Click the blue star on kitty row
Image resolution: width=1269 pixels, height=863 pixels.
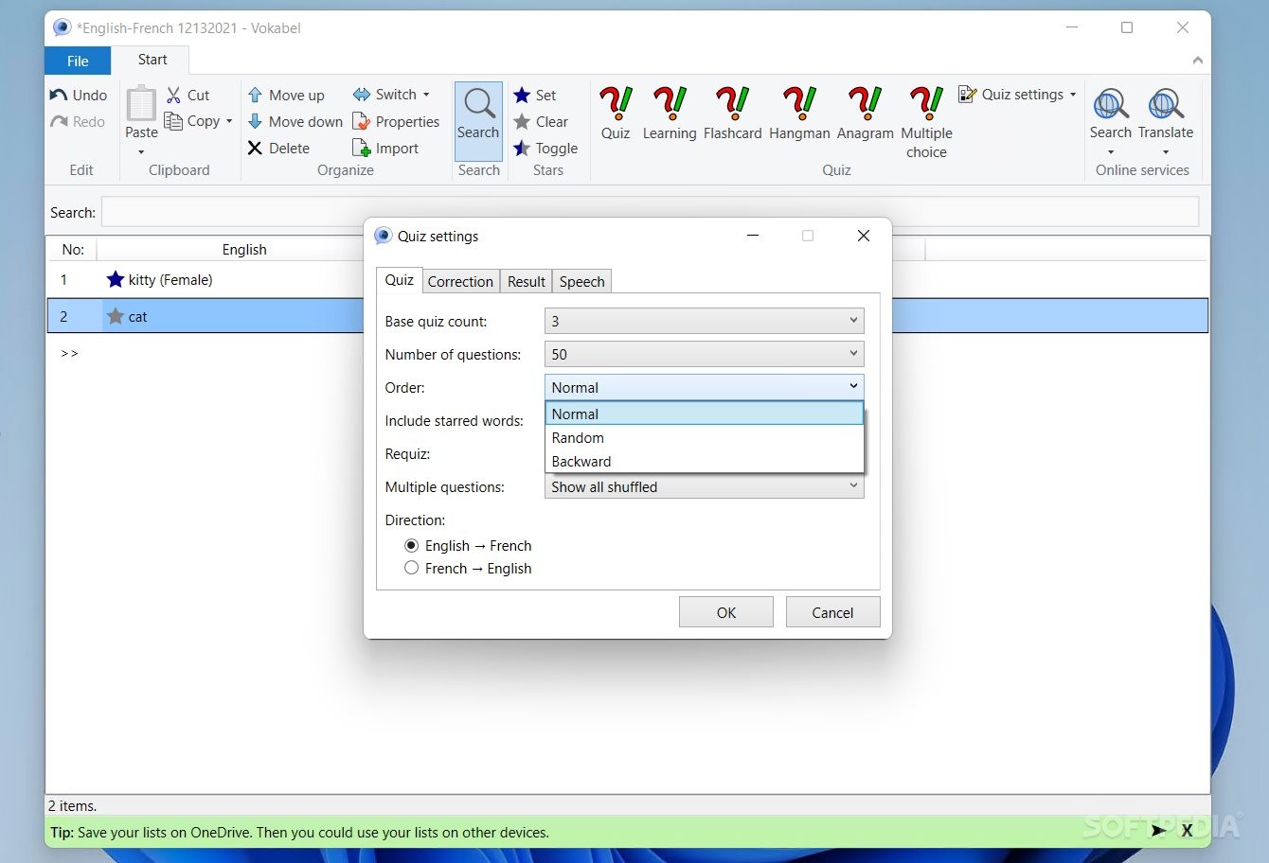point(116,279)
